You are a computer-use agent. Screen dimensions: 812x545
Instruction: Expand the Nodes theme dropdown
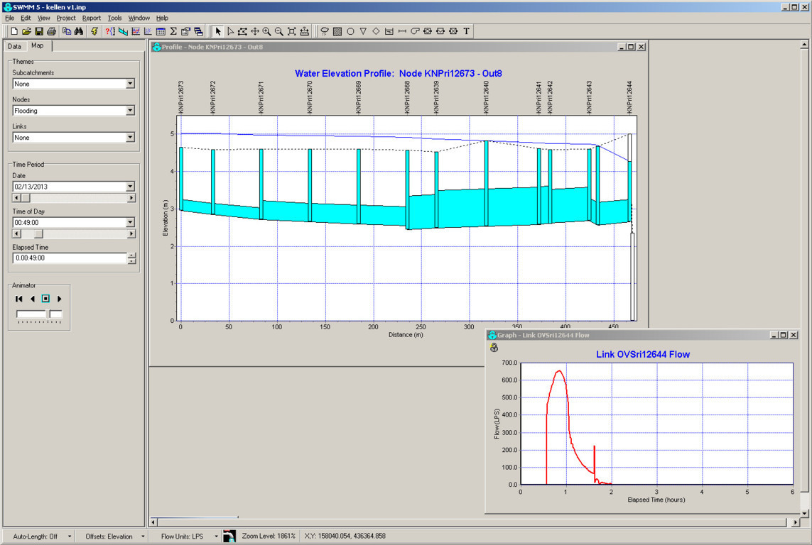coord(130,111)
